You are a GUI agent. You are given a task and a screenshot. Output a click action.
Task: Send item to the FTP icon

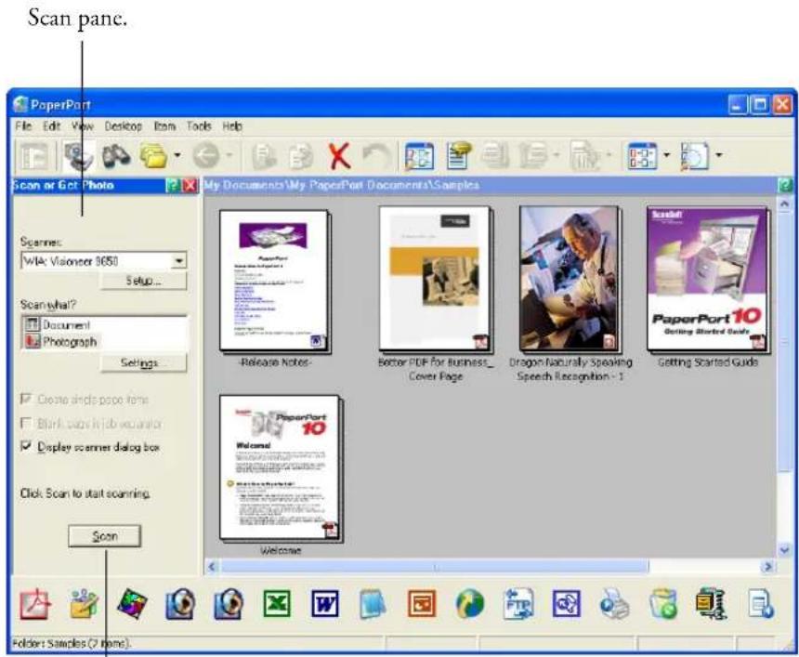point(517,605)
